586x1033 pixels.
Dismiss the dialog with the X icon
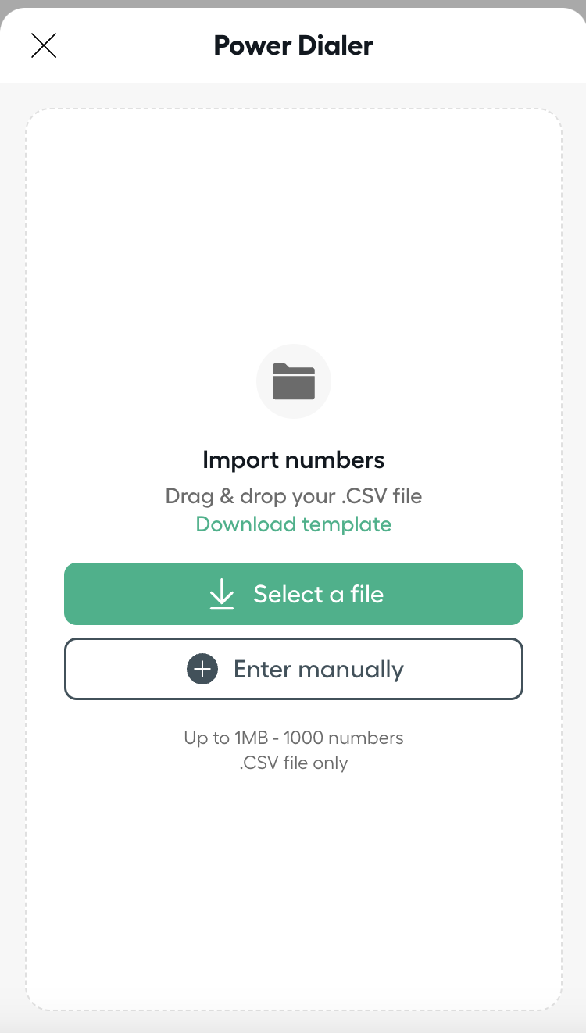point(44,45)
